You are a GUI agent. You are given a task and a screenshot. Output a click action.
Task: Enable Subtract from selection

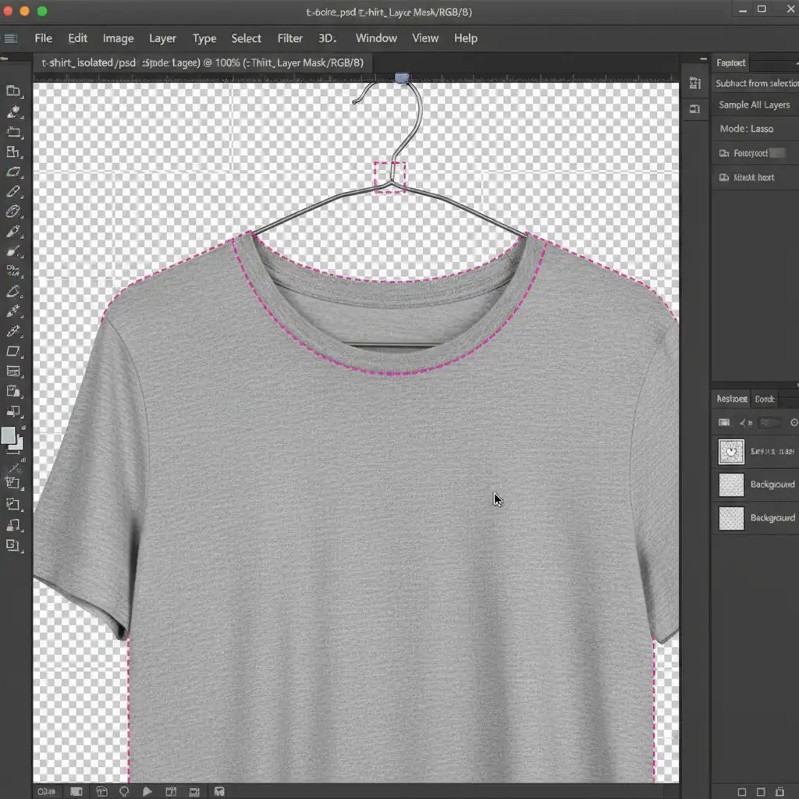tap(756, 83)
